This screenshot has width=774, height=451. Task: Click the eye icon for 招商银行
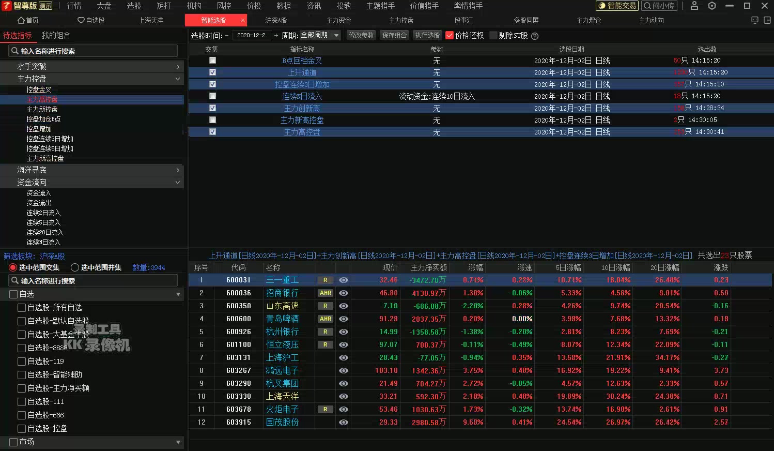(x=343, y=293)
